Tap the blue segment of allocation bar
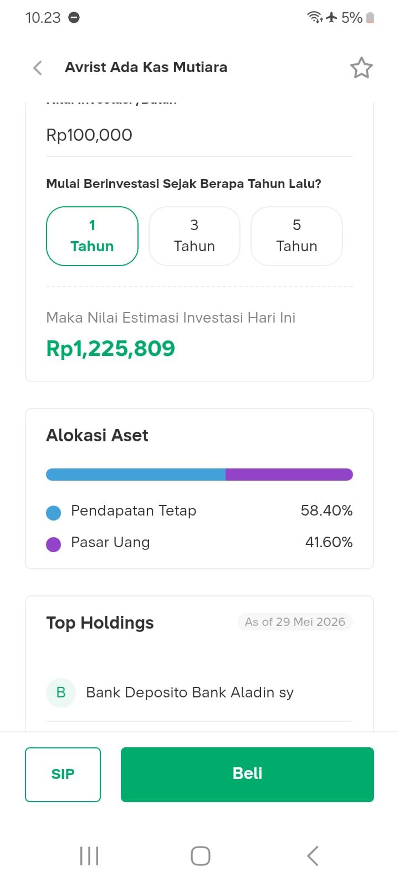Screen dimensions: 399x887 pyautogui.click(x=136, y=475)
